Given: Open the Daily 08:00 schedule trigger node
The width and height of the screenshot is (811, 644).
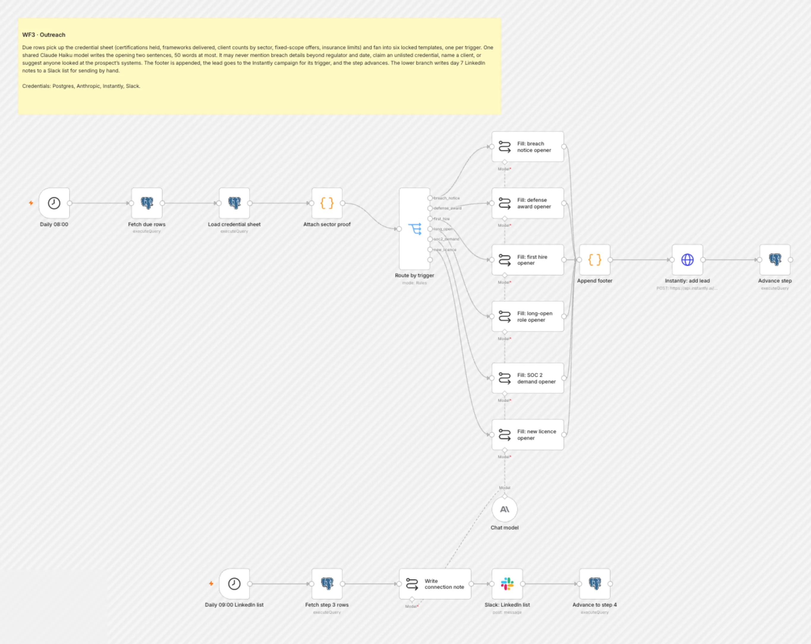Looking at the screenshot, I should point(54,203).
